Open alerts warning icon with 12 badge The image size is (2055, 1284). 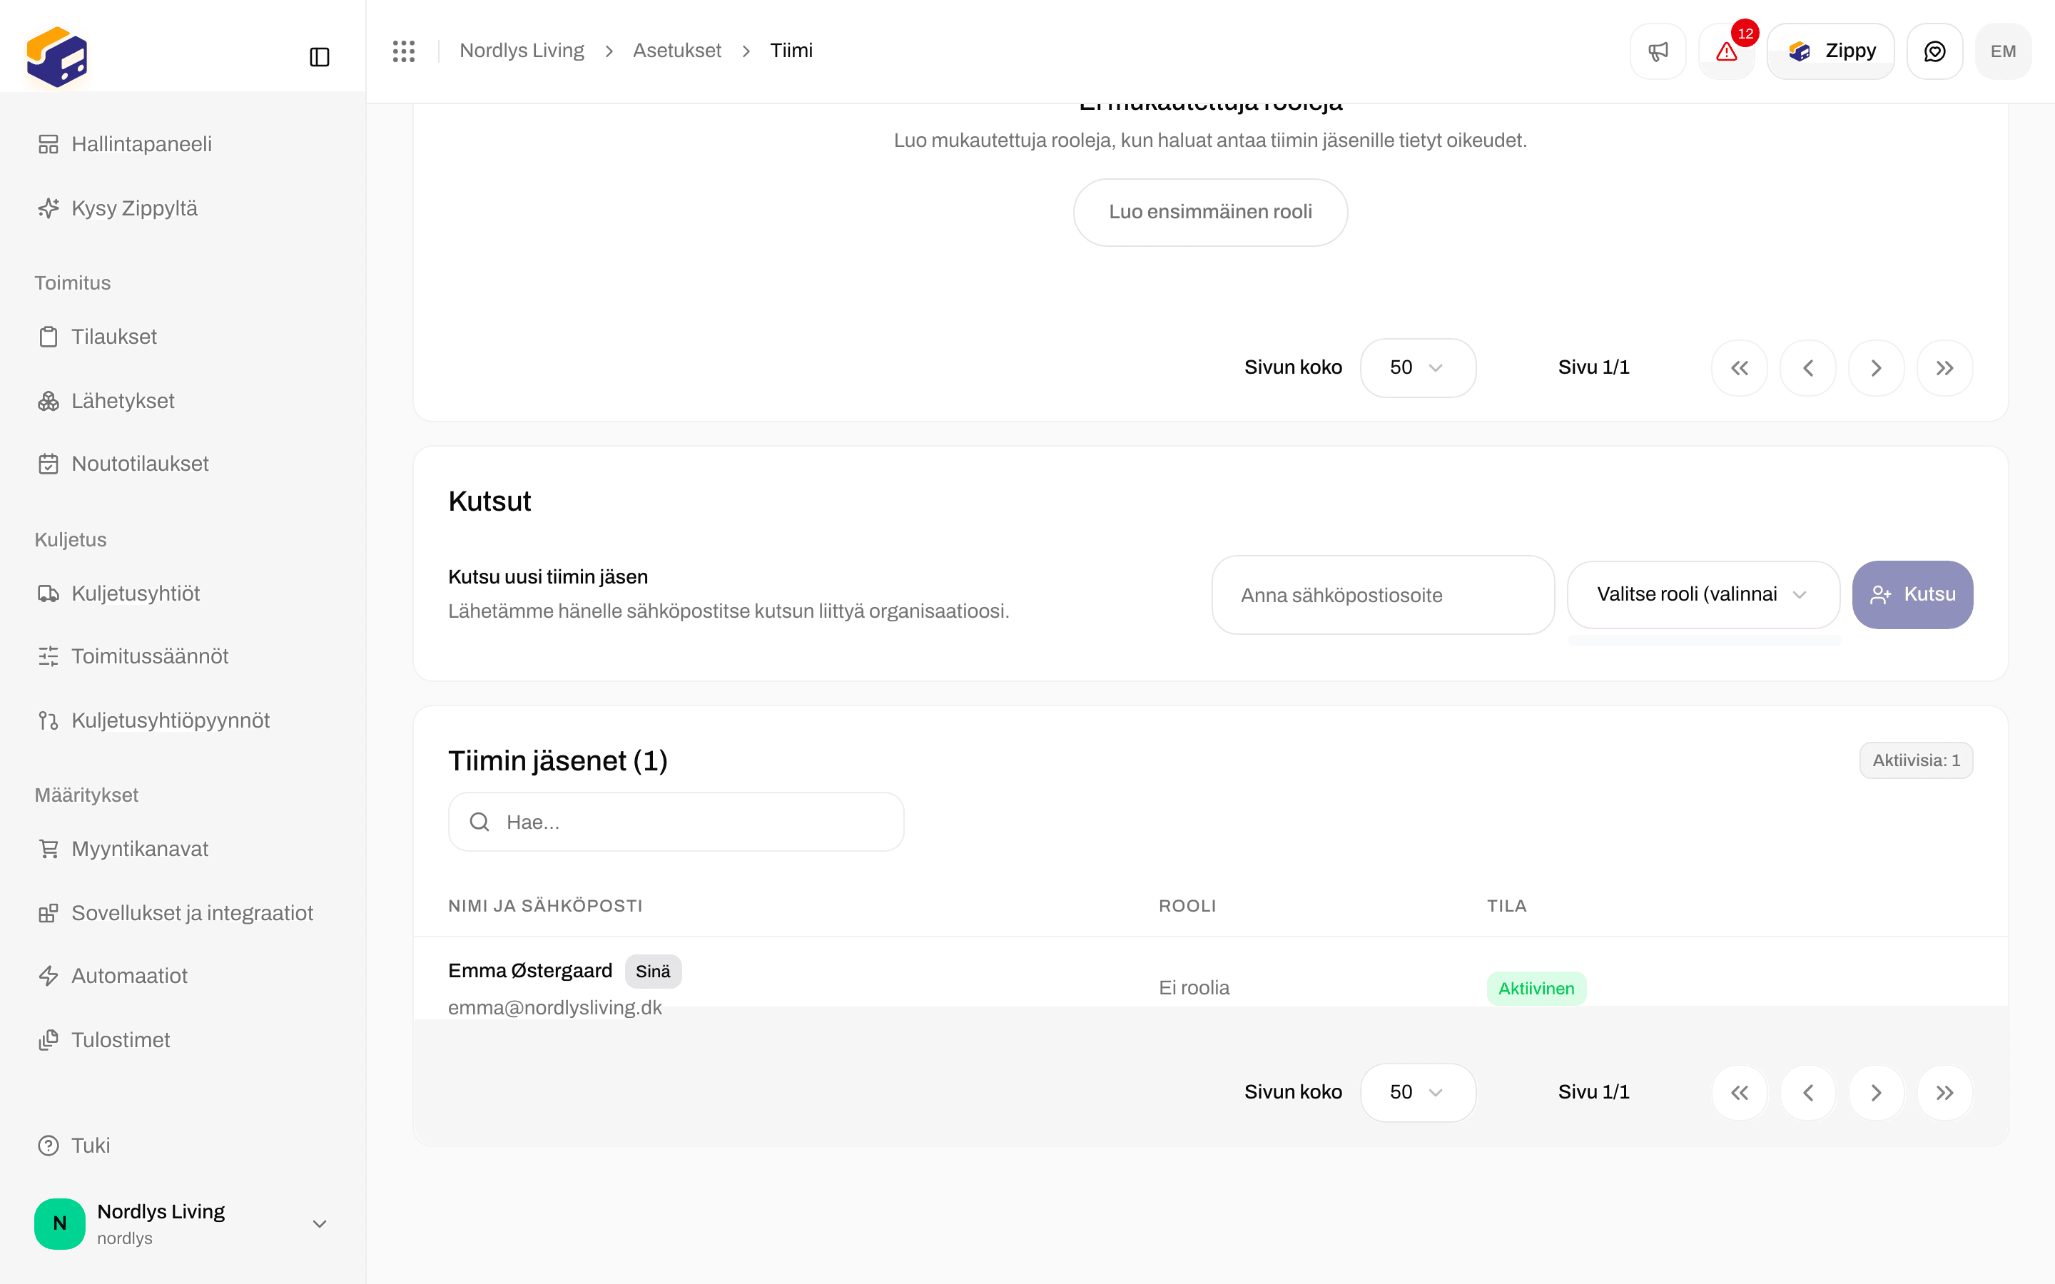[x=1726, y=51]
